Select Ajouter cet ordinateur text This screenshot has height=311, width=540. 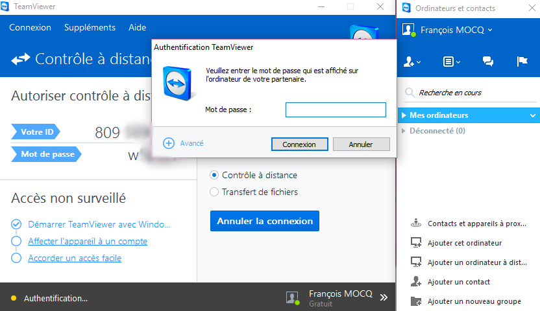(465, 243)
